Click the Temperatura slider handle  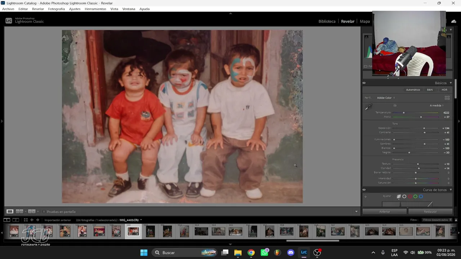404,113
